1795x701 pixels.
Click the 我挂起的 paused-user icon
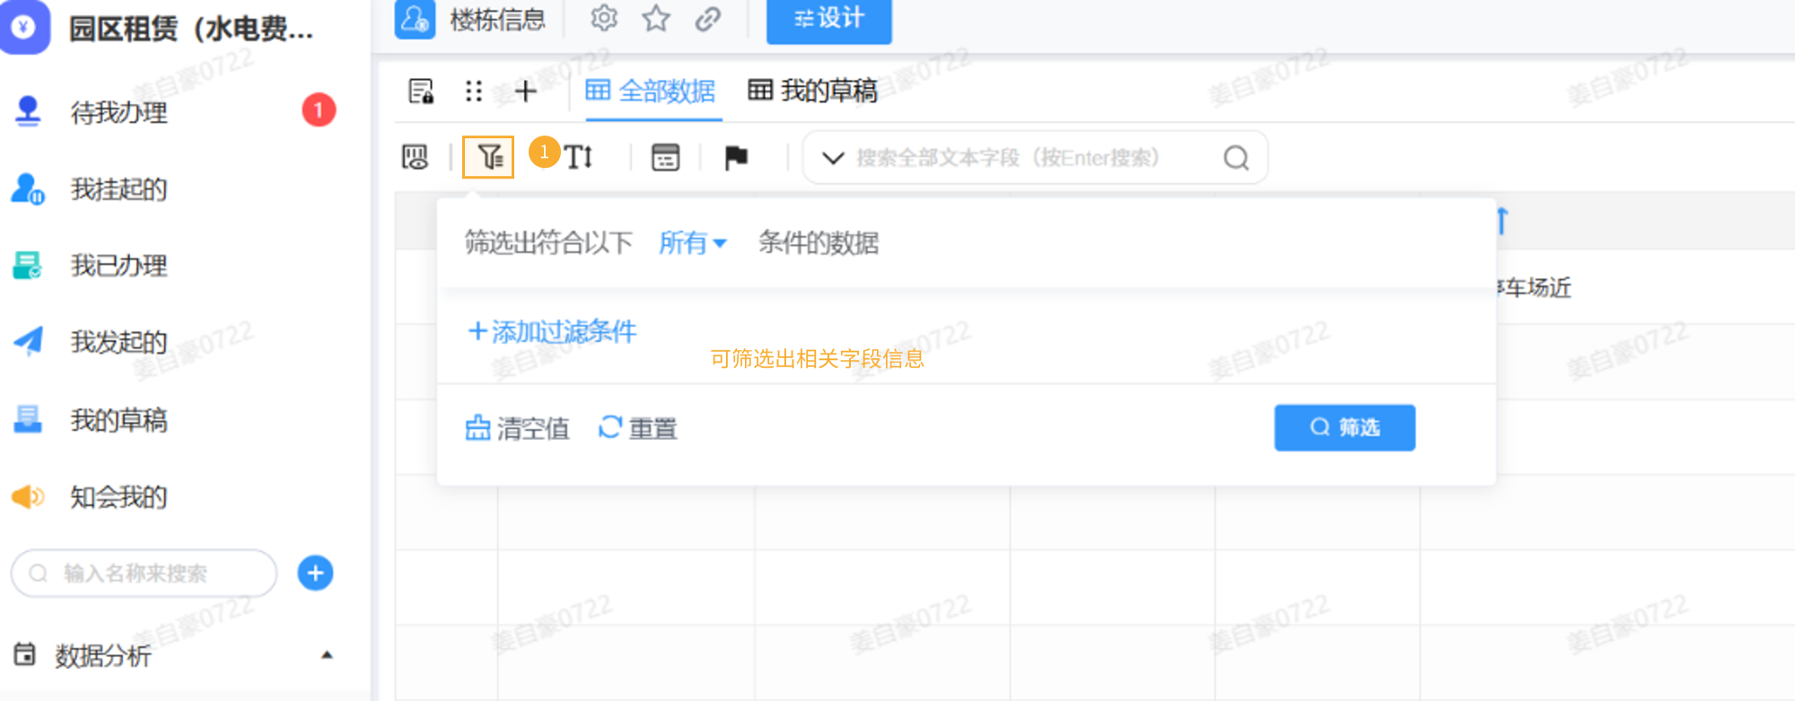[x=28, y=188]
